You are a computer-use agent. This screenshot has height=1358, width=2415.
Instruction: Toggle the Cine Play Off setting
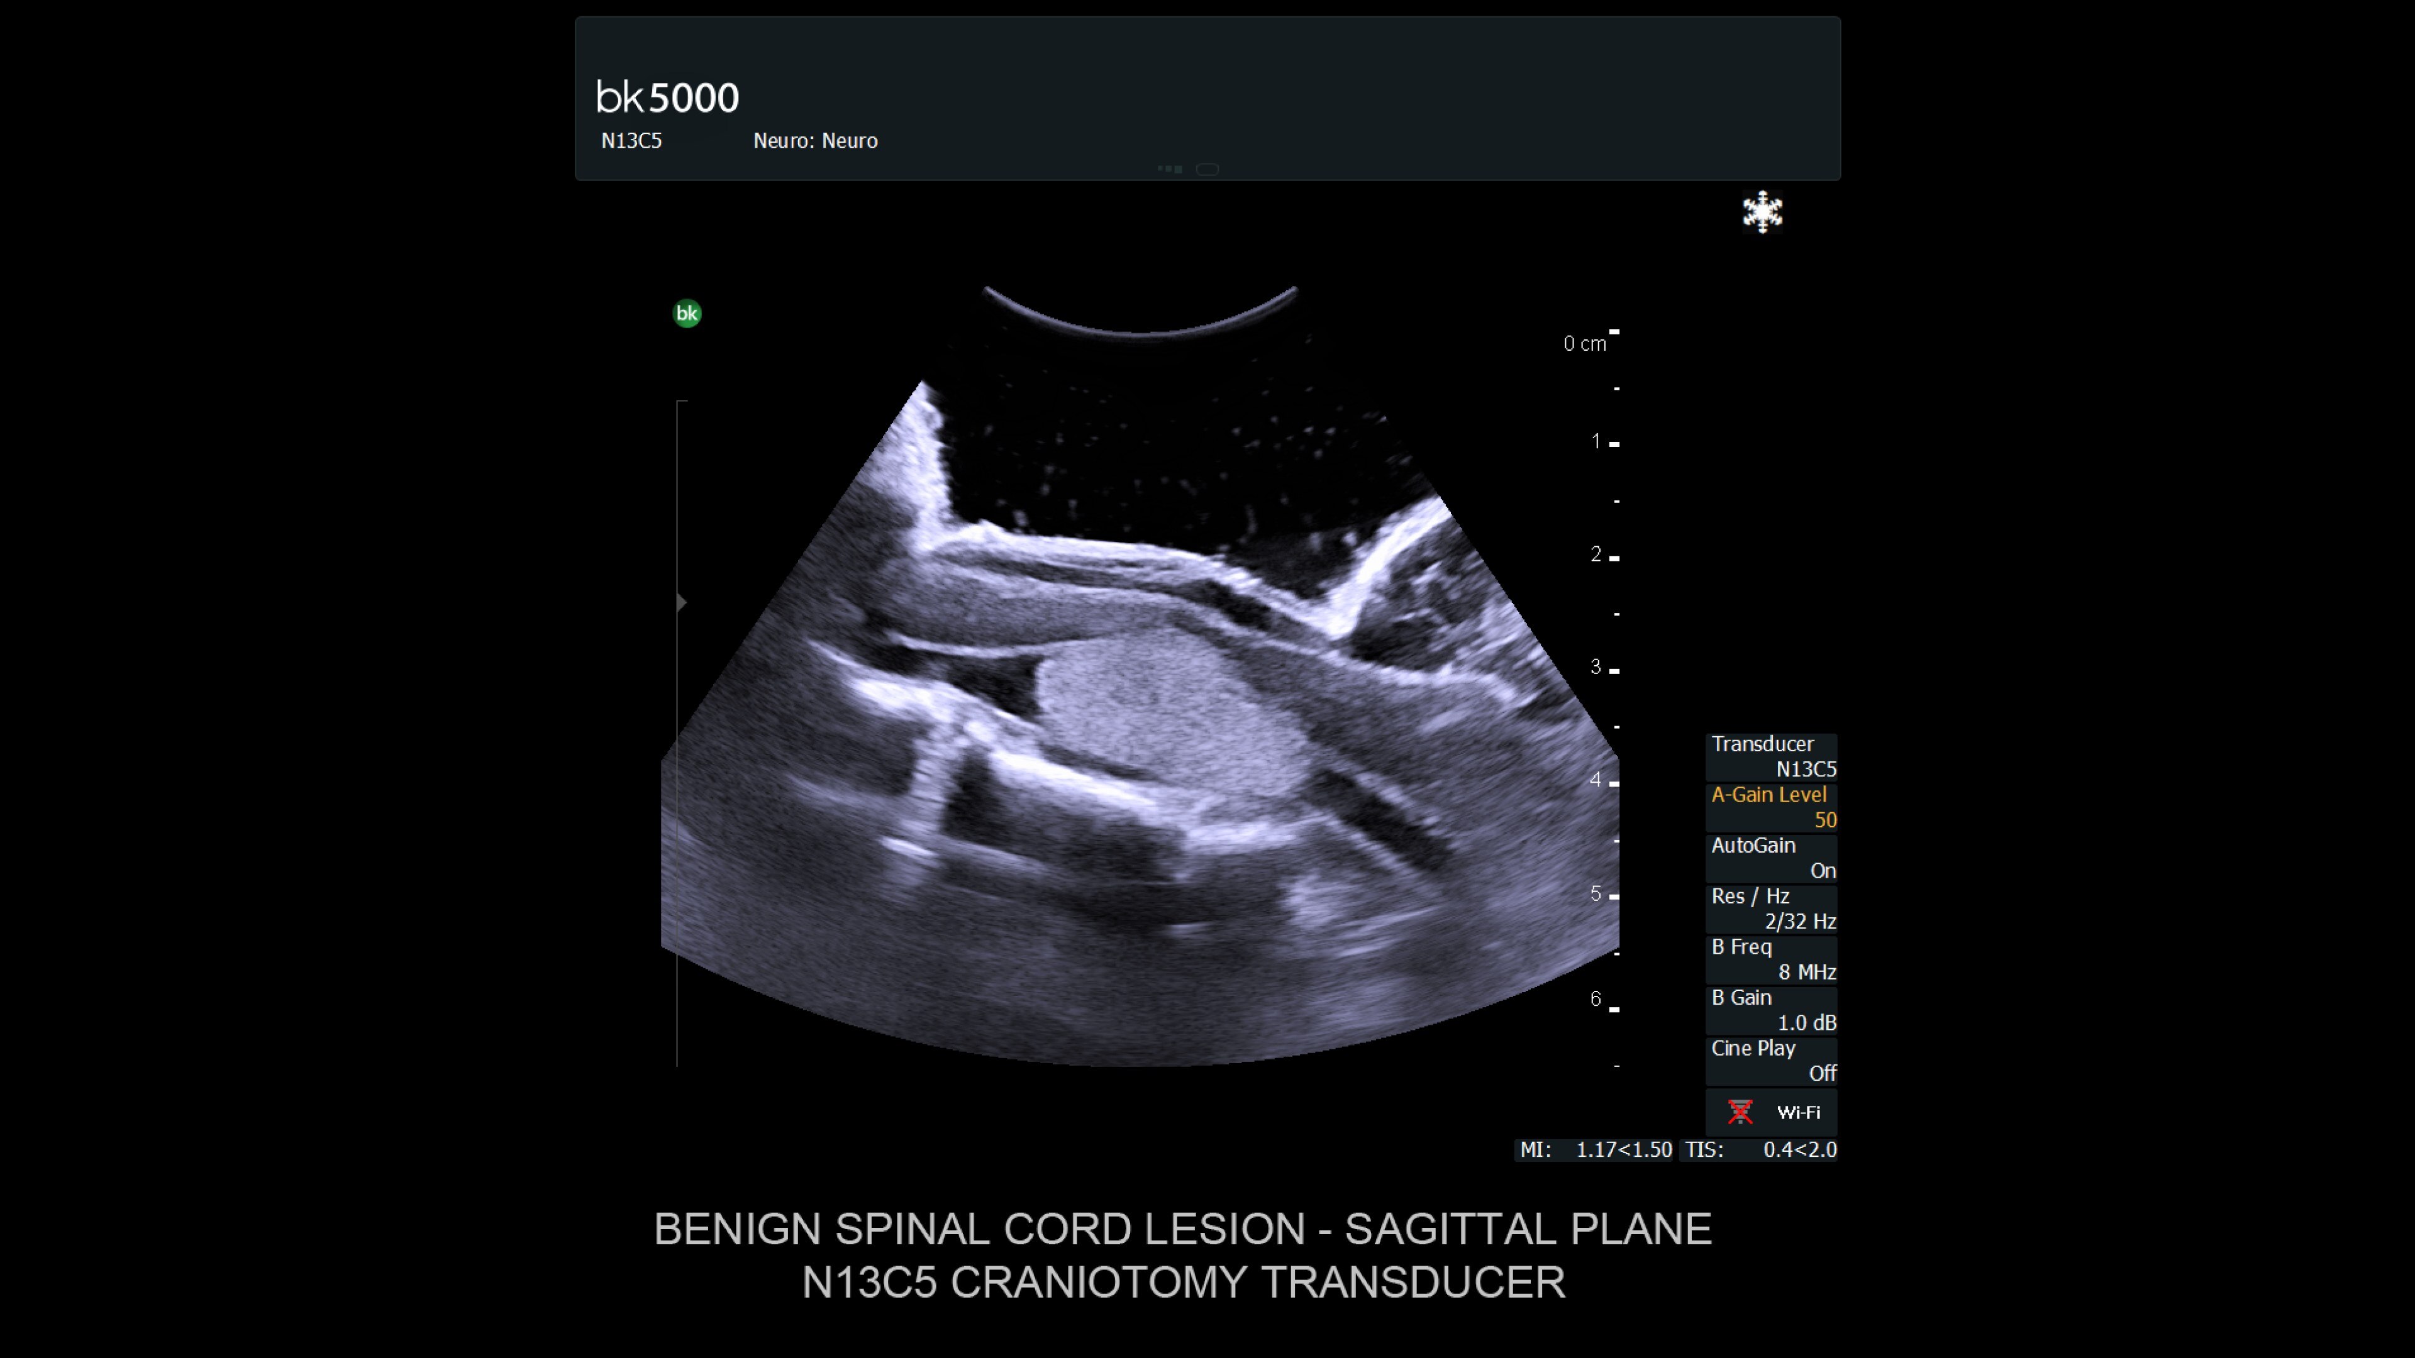[1771, 1060]
